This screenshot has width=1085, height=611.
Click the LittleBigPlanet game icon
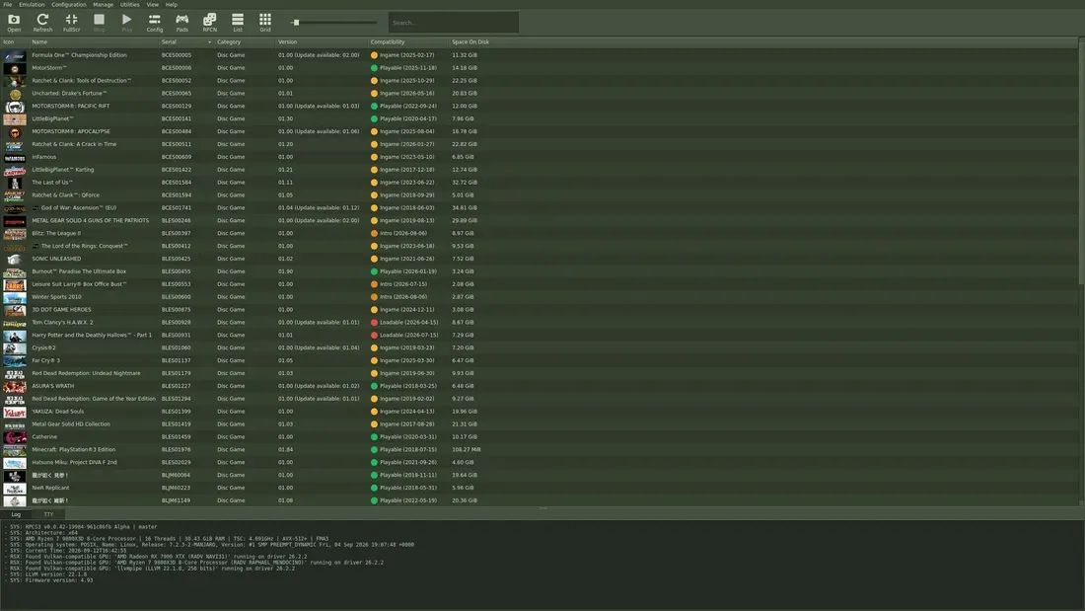coord(15,119)
